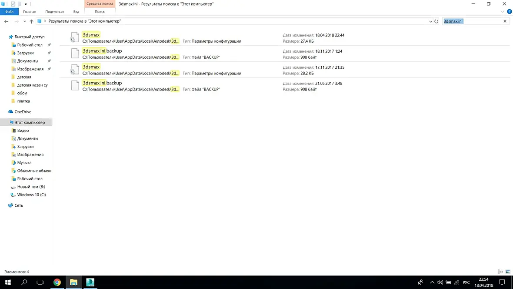The image size is (513, 289).
Task: Open the People tray icon
Action: point(420,282)
